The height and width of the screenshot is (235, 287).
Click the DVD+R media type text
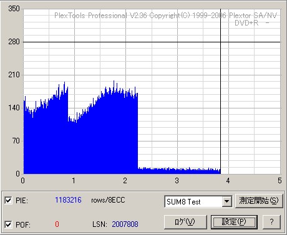246,23
